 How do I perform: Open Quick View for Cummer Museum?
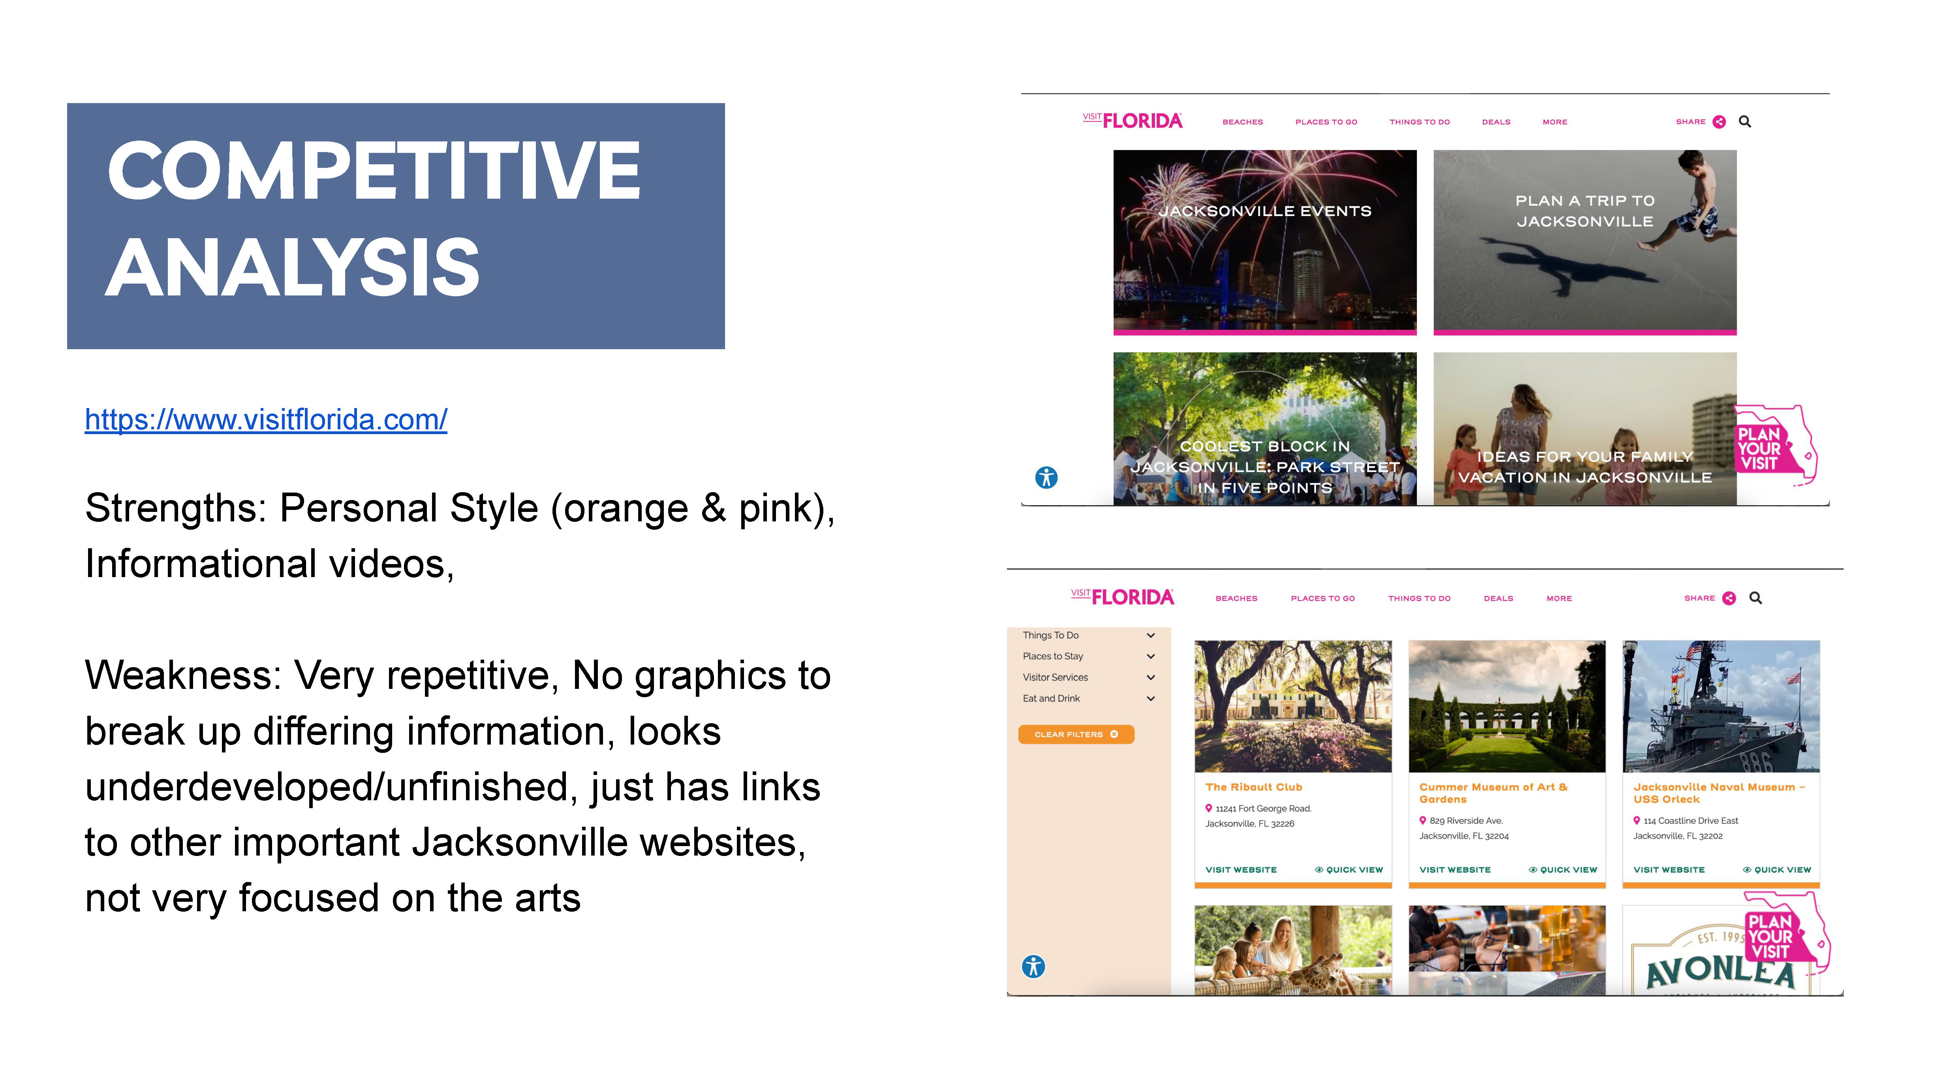pyautogui.click(x=1563, y=869)
